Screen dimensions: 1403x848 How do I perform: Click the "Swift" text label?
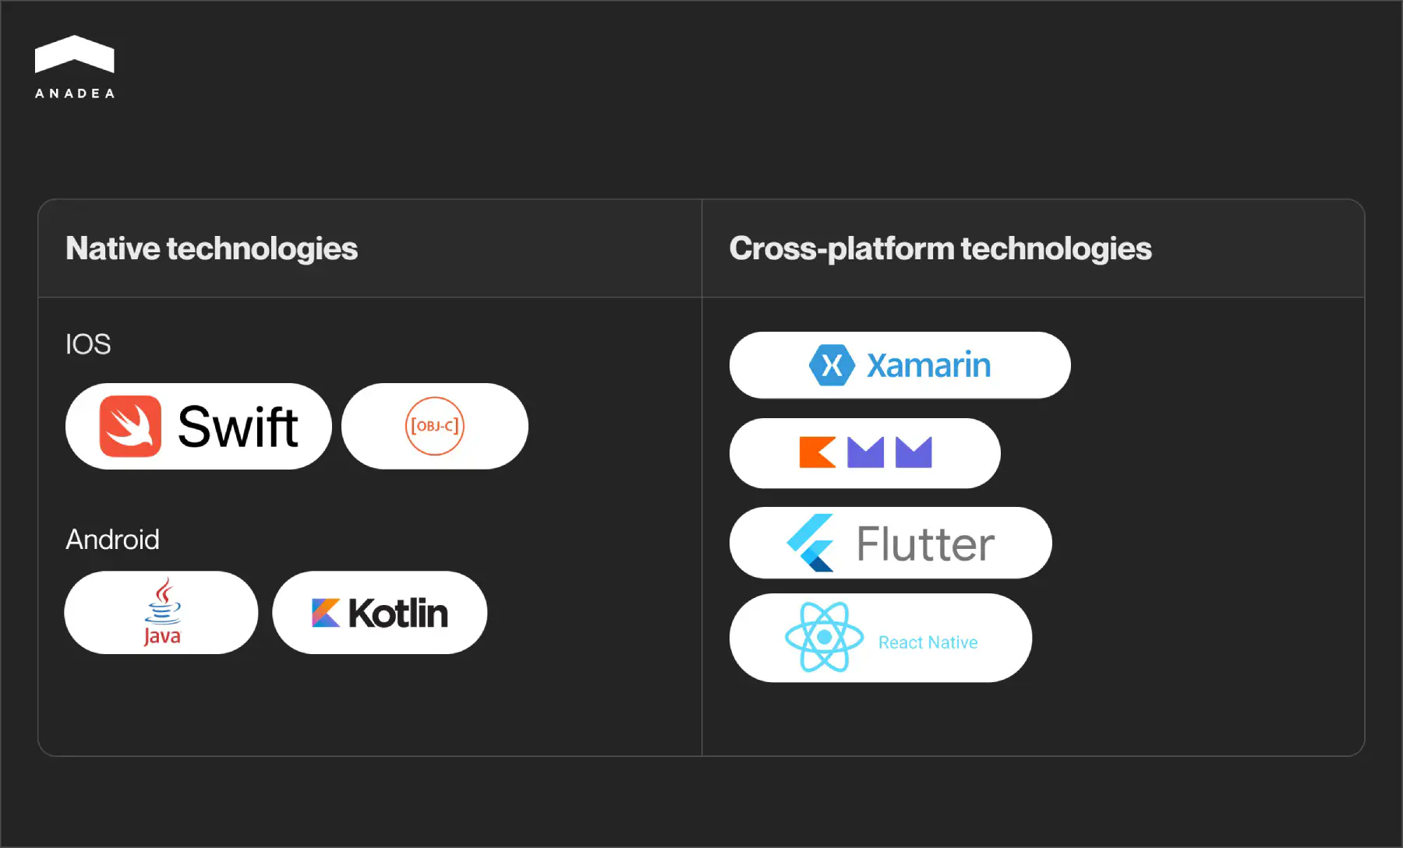click(x=238, y=427)
